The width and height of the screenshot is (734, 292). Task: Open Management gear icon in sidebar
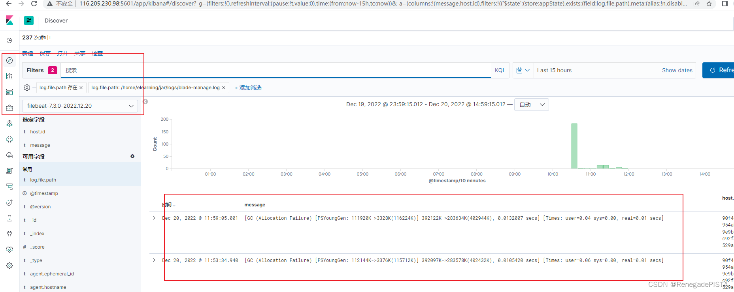coord(9,266)
